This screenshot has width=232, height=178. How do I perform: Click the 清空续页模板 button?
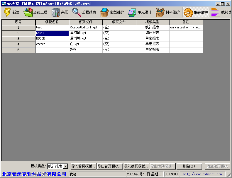coord(217,166)
